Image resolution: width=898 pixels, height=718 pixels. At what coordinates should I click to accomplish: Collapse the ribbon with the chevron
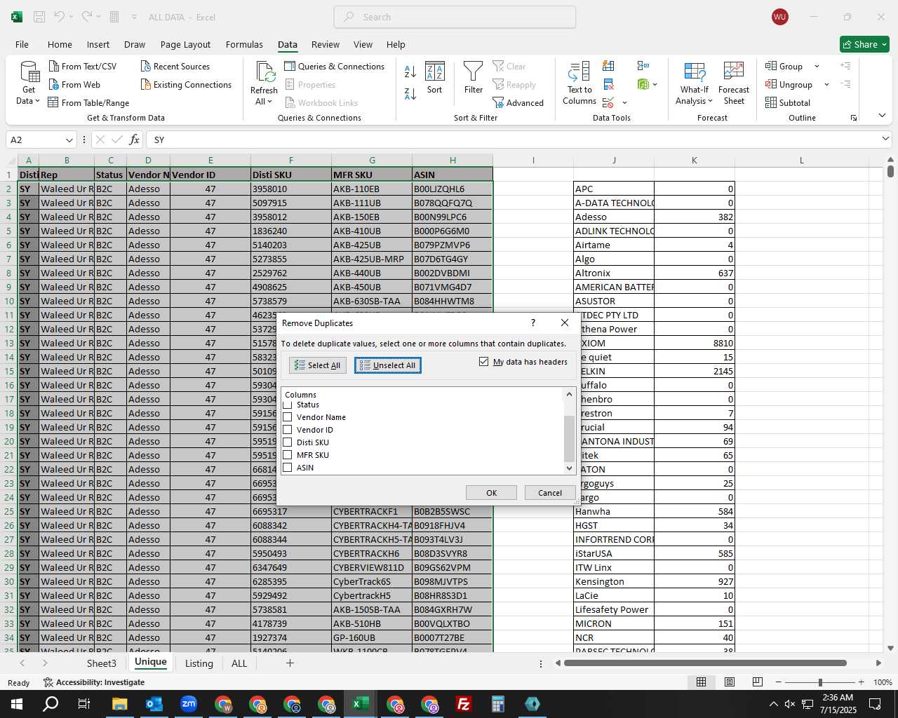coord(882,116)
